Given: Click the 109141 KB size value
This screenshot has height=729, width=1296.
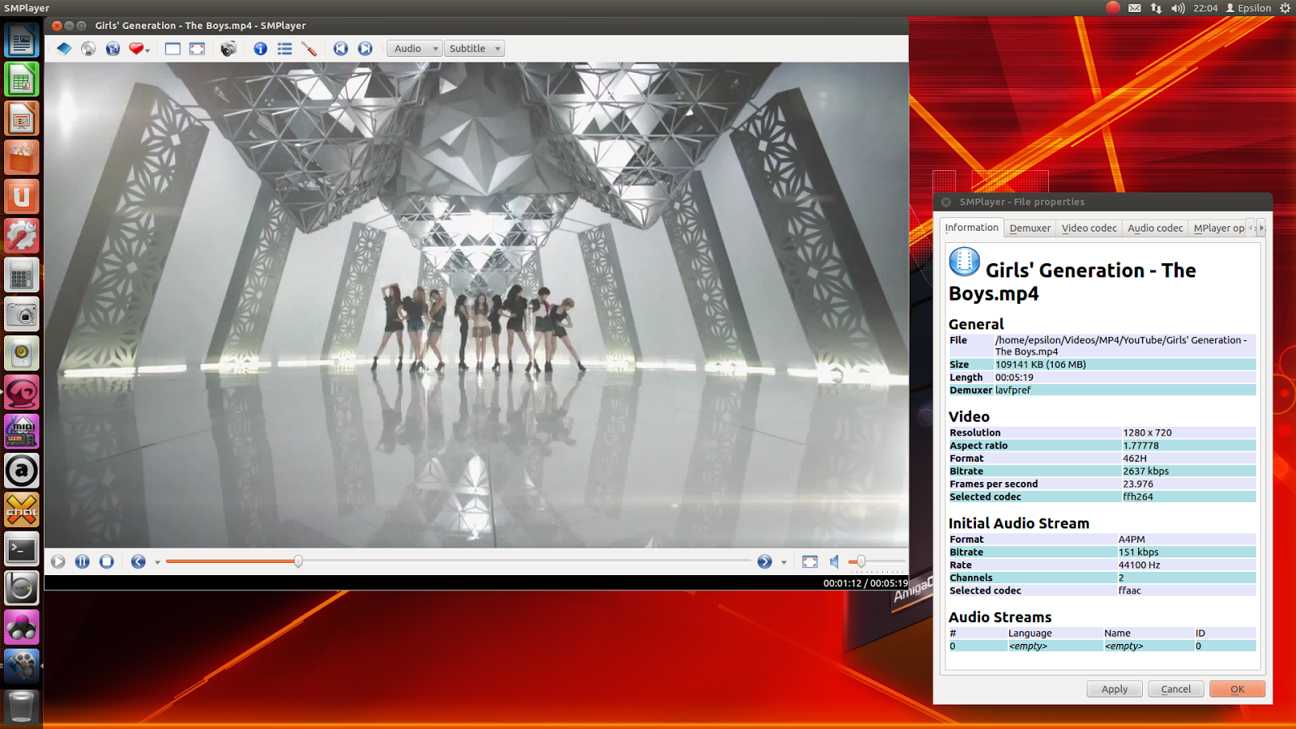Looking at the screenshot, I should pyautogui.click(x=1040, y=364).
